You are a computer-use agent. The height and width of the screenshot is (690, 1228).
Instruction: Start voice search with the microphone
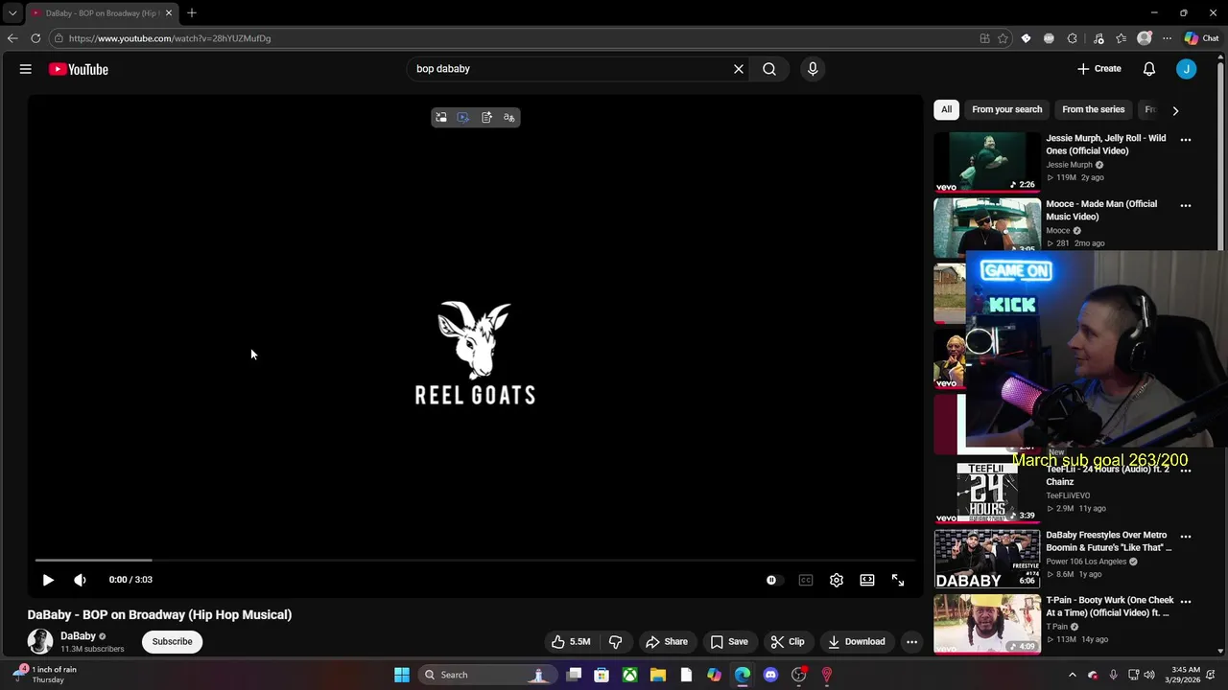click(x=813, y=69)
